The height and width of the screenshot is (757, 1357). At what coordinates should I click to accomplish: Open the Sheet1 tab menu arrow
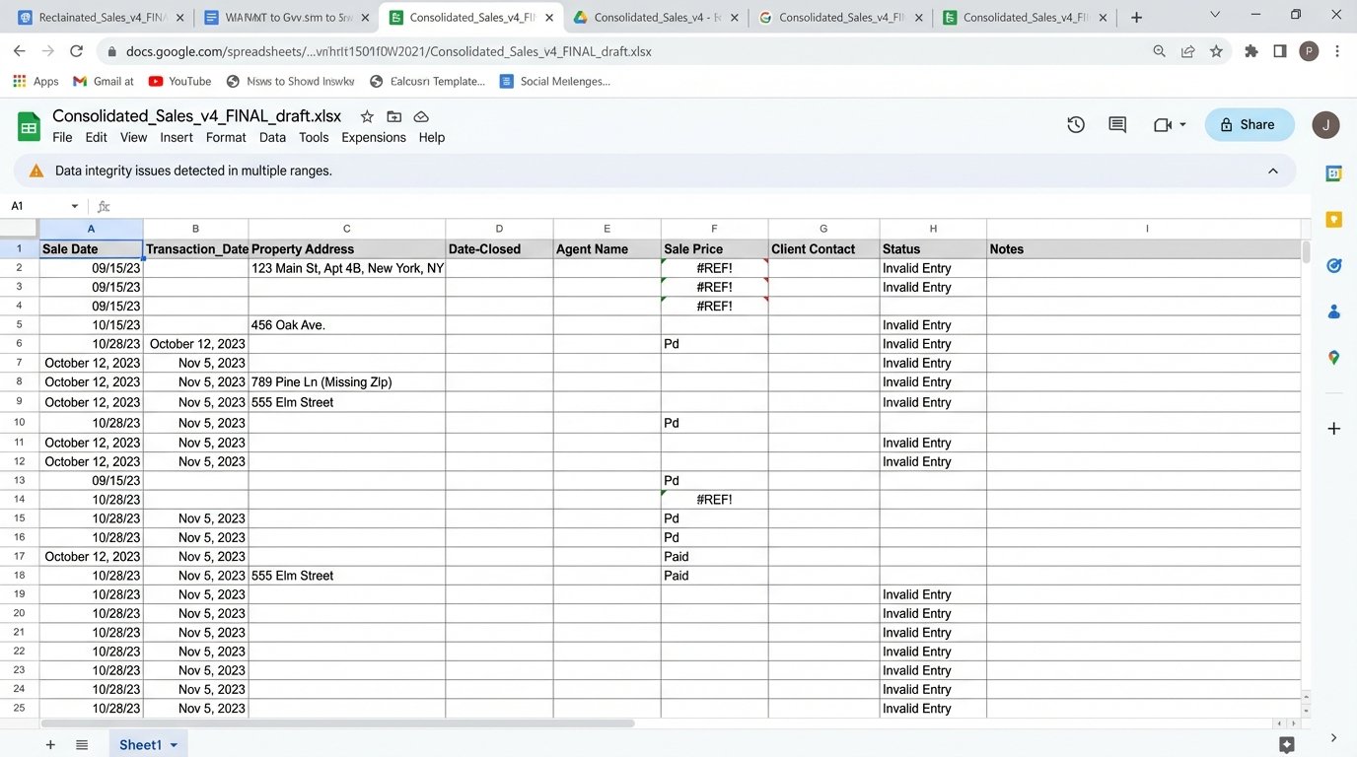[173, 745]
